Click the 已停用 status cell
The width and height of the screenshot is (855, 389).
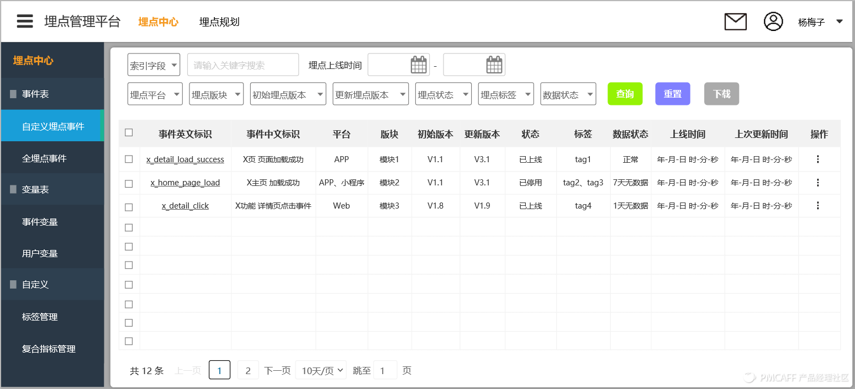tap(530, 183)
